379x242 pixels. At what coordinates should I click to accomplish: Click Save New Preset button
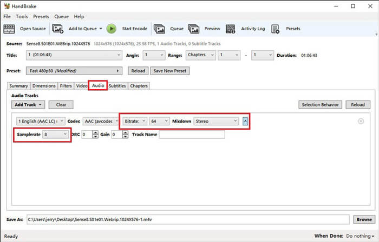coord(170,71)
